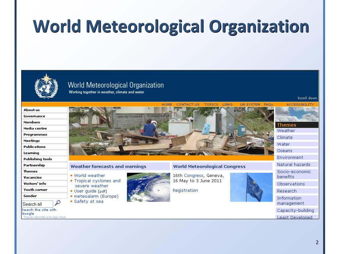Click 'Working together in weather' tagline

[x=106, y=92]
